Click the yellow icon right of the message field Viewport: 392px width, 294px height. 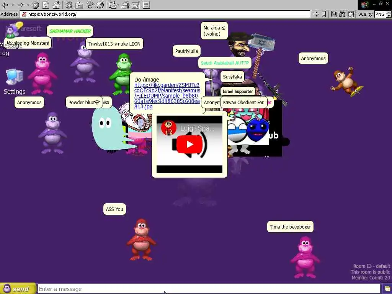coord(387,289)
